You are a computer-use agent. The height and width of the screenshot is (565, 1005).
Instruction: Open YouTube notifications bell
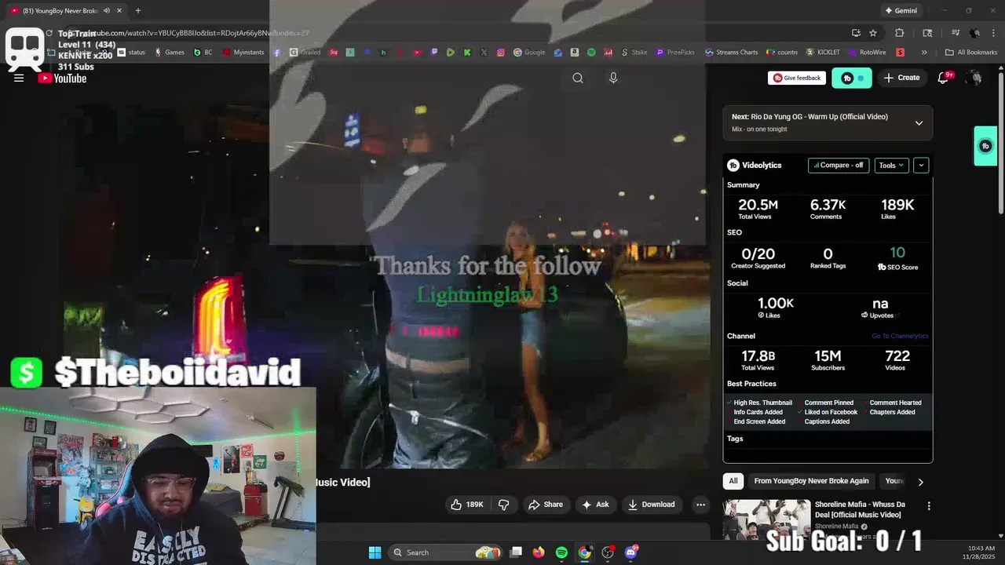945,78
